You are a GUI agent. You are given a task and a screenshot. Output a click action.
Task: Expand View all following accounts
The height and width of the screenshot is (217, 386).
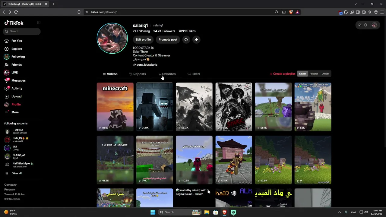(14, 173)
